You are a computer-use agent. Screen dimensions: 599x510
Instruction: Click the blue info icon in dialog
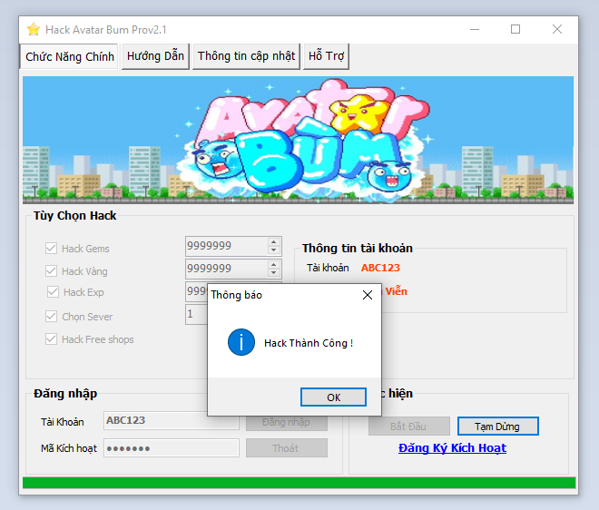click(241, 342)
